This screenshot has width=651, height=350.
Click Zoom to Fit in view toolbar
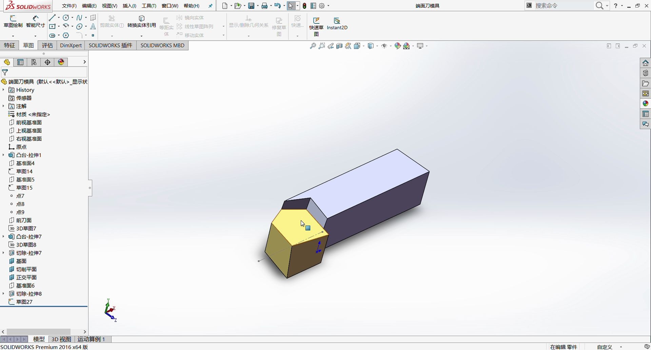(313, 46)
